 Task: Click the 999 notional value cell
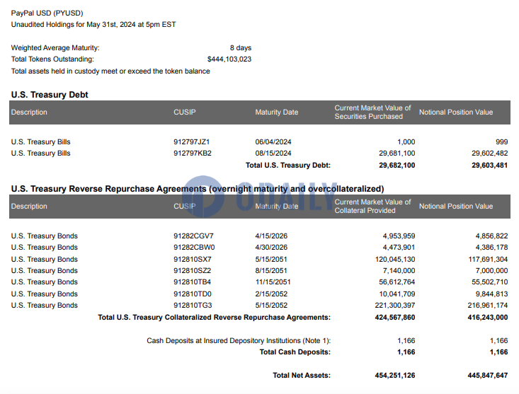point(502,141)
